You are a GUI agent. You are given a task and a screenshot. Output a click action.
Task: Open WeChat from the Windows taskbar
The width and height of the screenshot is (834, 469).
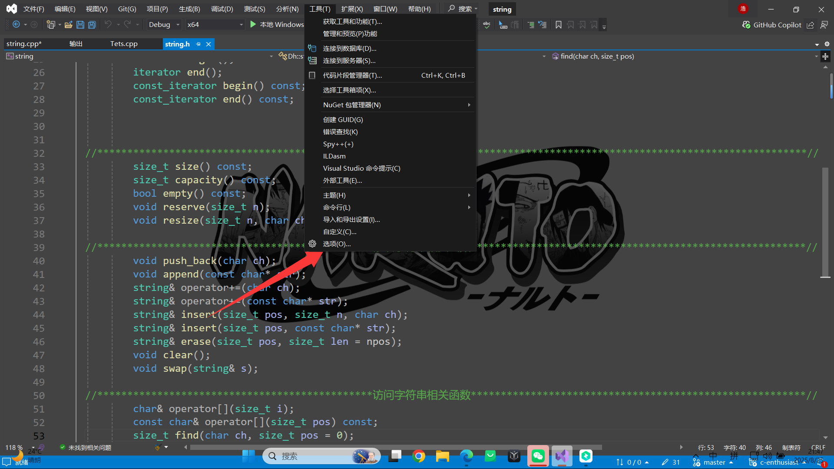(538, 456)
